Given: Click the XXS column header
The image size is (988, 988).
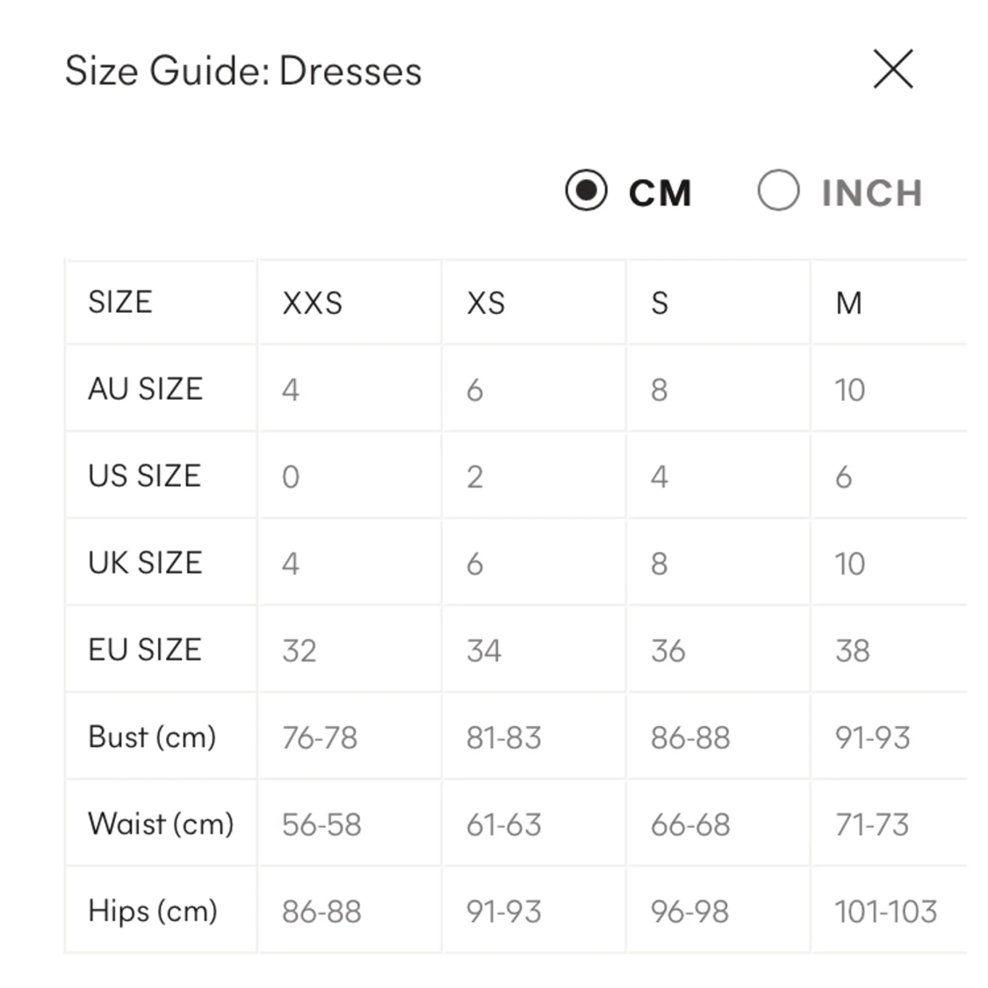Looking at the screenshot, I should pos(312,303).
